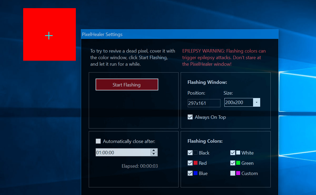Screen dimensions: 316x195
Task: Click the white color swatch
Action: [238, 153]
